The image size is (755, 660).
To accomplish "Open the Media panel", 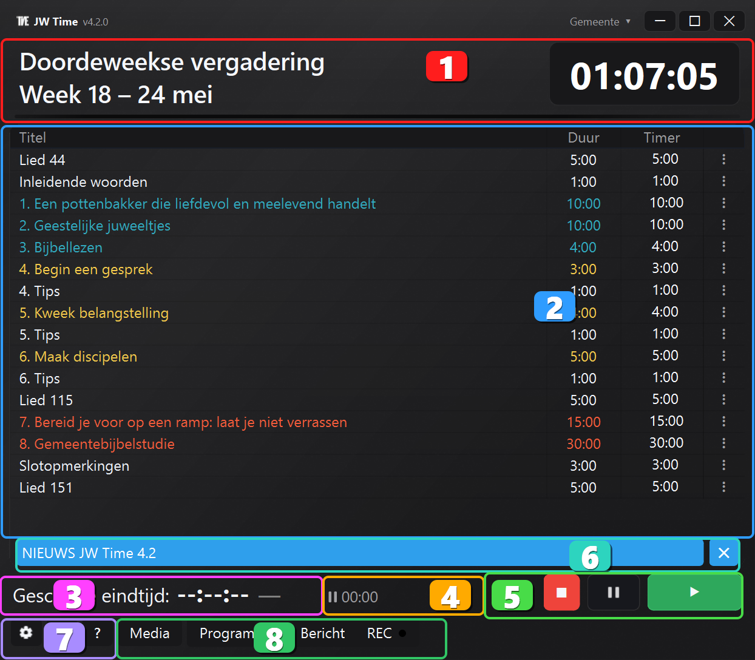I will point(150,633).
